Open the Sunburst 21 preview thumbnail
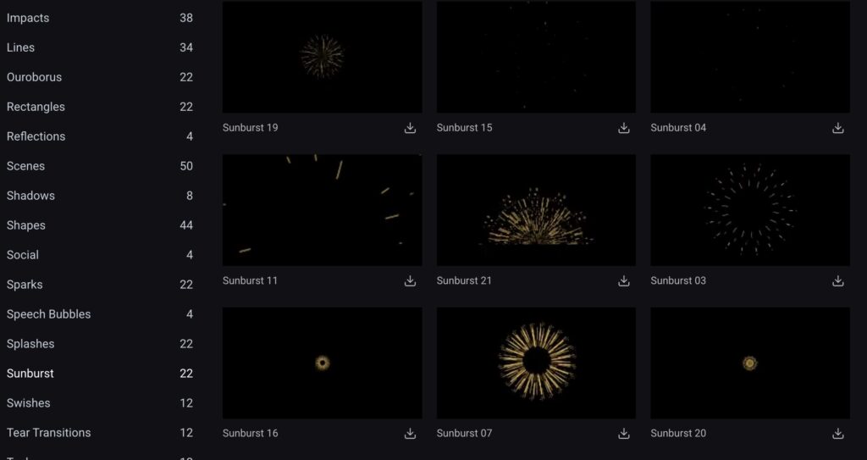The width and height of the screenshot is (867, 460). (536, 210)
